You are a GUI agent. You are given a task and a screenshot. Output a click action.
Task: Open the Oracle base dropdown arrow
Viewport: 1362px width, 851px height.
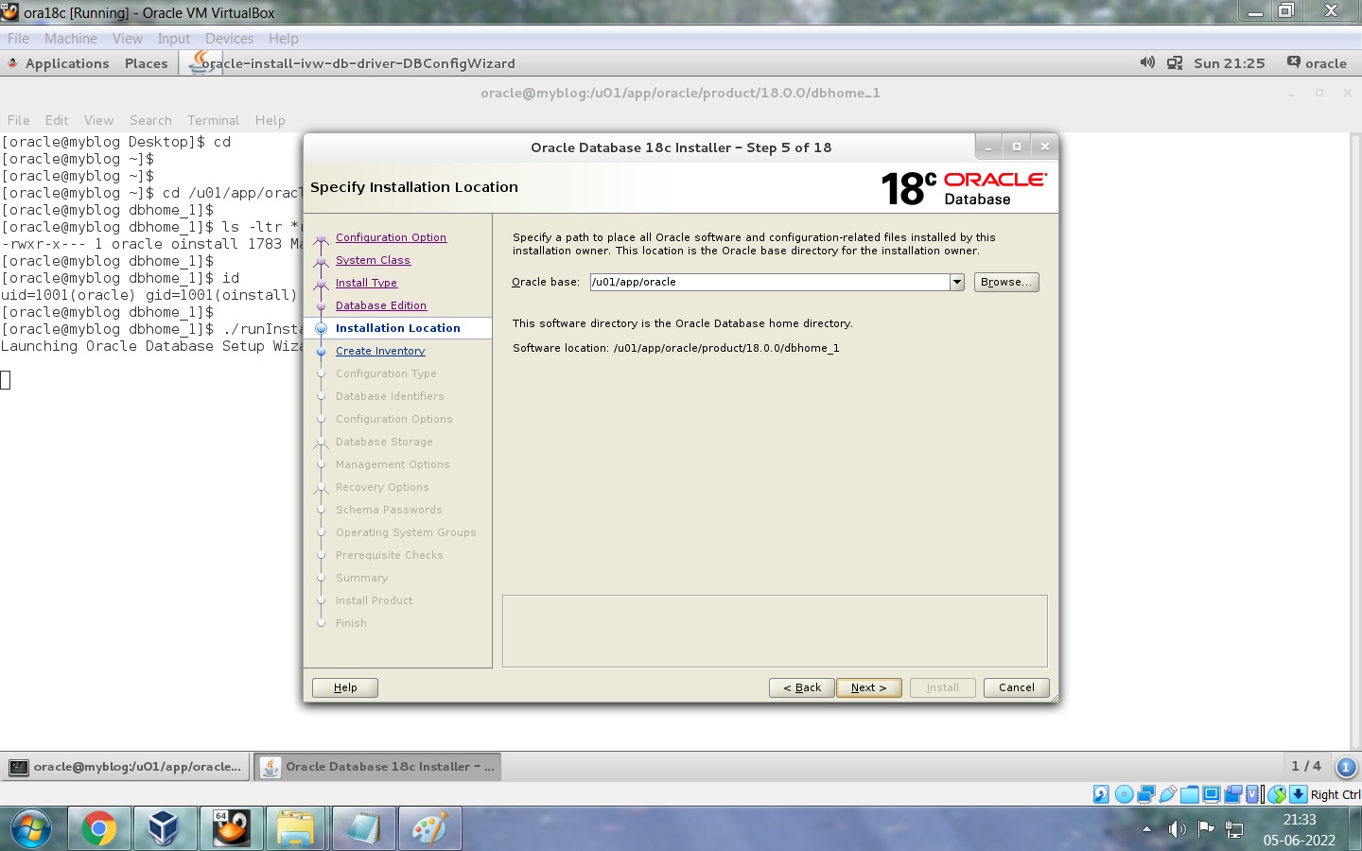point(957,282)
